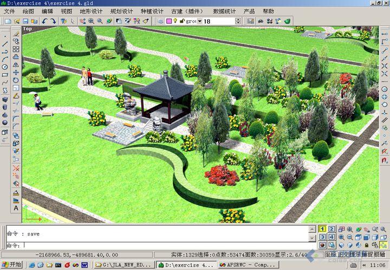Open the 编辑 menu
The width and height of the screenshot is (390, 270).
point(47,11)
